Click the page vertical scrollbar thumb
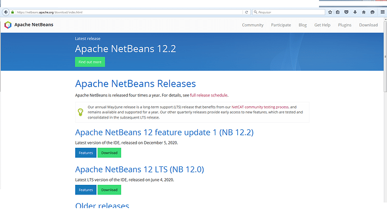The width and height of the screenshot is (387, 218). (x=385, y=56)
